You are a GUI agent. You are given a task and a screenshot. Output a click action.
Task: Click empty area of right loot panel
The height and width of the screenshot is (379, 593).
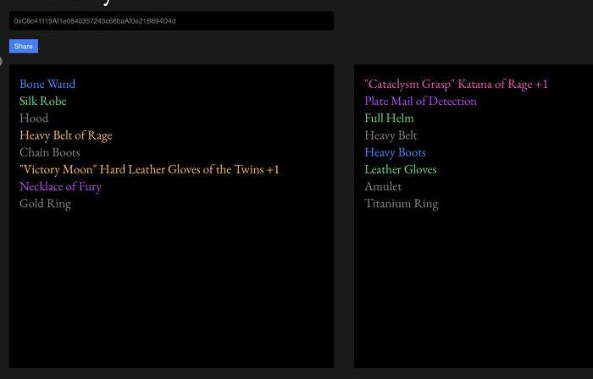pos(473,288)
